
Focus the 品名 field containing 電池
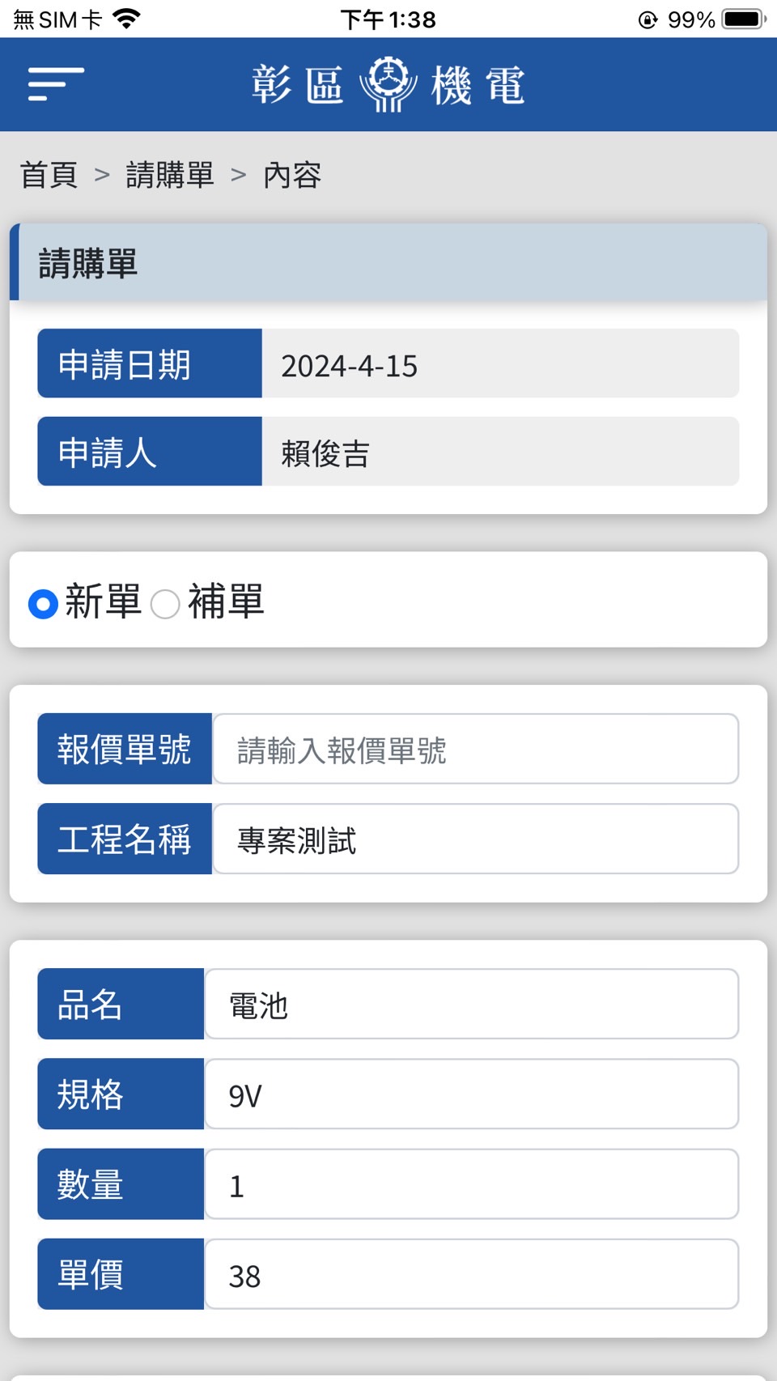coord(471,1005)
